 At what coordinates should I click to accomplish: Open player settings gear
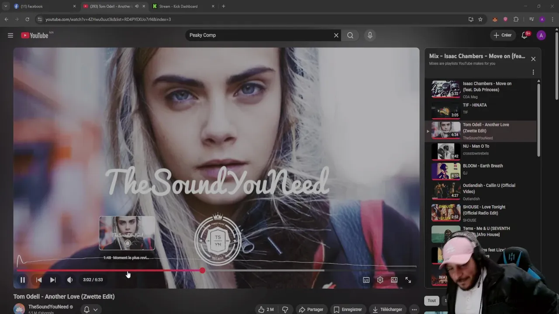380,280
